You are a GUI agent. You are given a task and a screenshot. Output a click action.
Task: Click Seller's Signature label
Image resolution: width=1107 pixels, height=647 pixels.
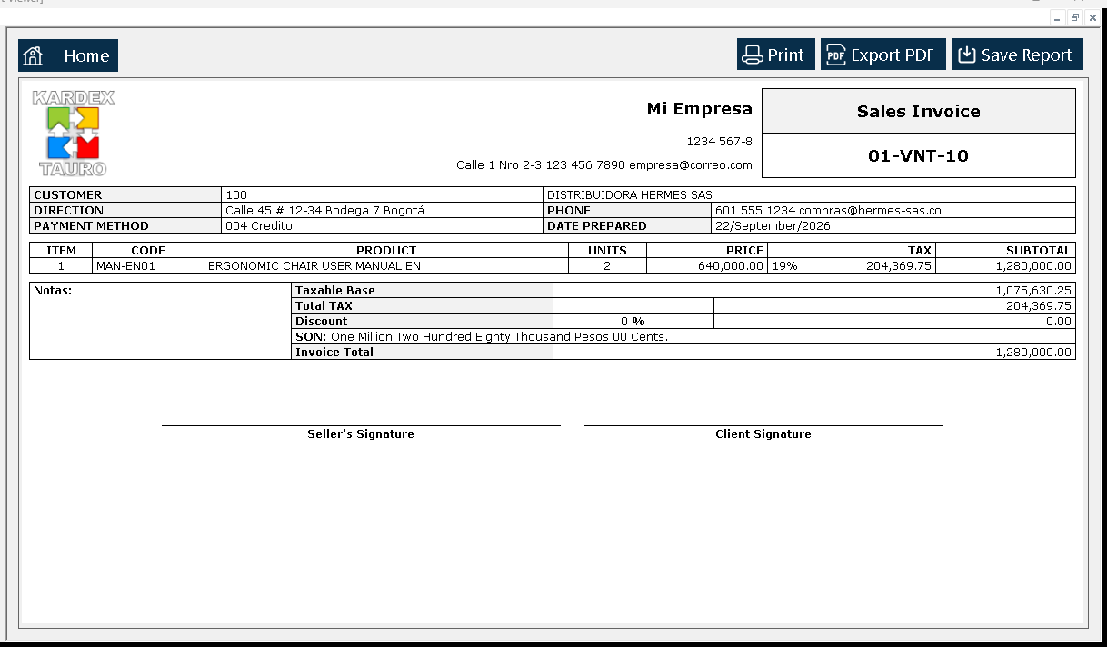[x=361, y=434]
